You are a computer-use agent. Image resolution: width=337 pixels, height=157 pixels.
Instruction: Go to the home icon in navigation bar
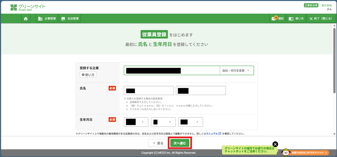(x=26, y=19)
